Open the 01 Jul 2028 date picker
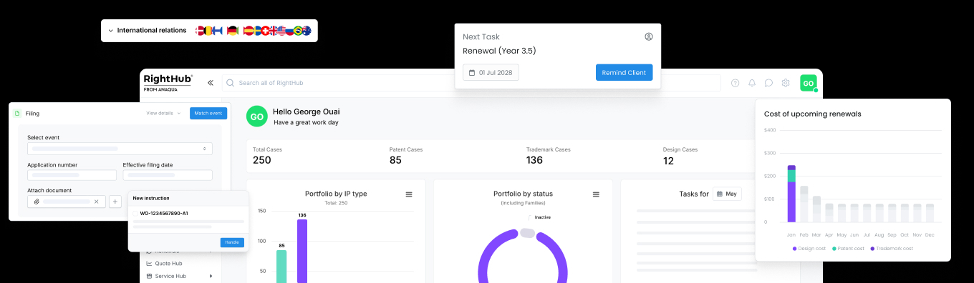This screenshot has width=974, height=283. pos(491,72)
